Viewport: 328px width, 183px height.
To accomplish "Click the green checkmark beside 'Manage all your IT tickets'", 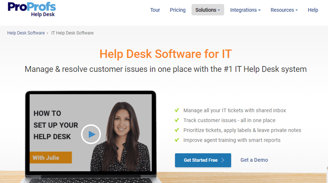I will [x=177, y=110].
